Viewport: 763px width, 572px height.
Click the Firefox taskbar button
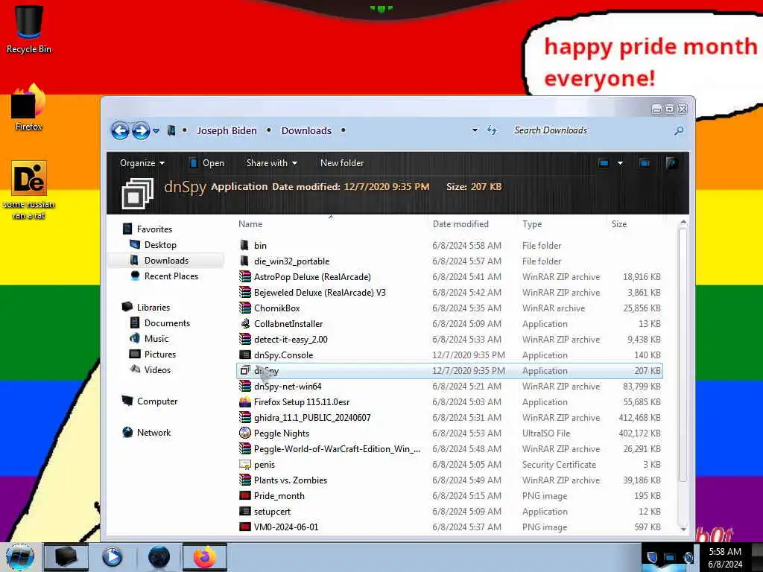point(205,557)
